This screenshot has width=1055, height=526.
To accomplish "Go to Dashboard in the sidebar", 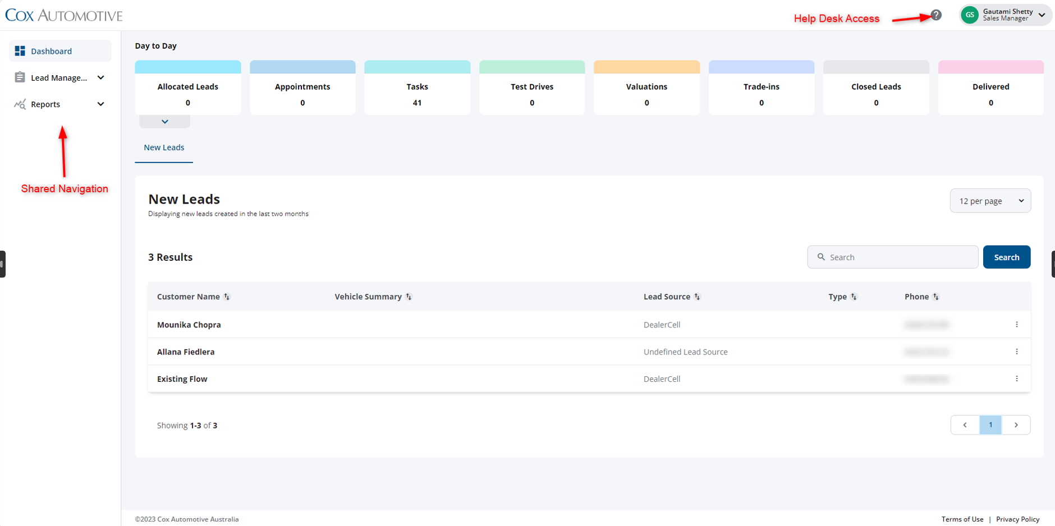I will point(52,51).
